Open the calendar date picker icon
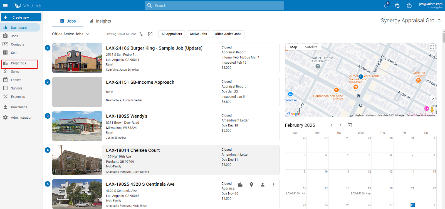The height and width of the screenshot is (209, 445). pyautogui.click(x=350, y=125)
